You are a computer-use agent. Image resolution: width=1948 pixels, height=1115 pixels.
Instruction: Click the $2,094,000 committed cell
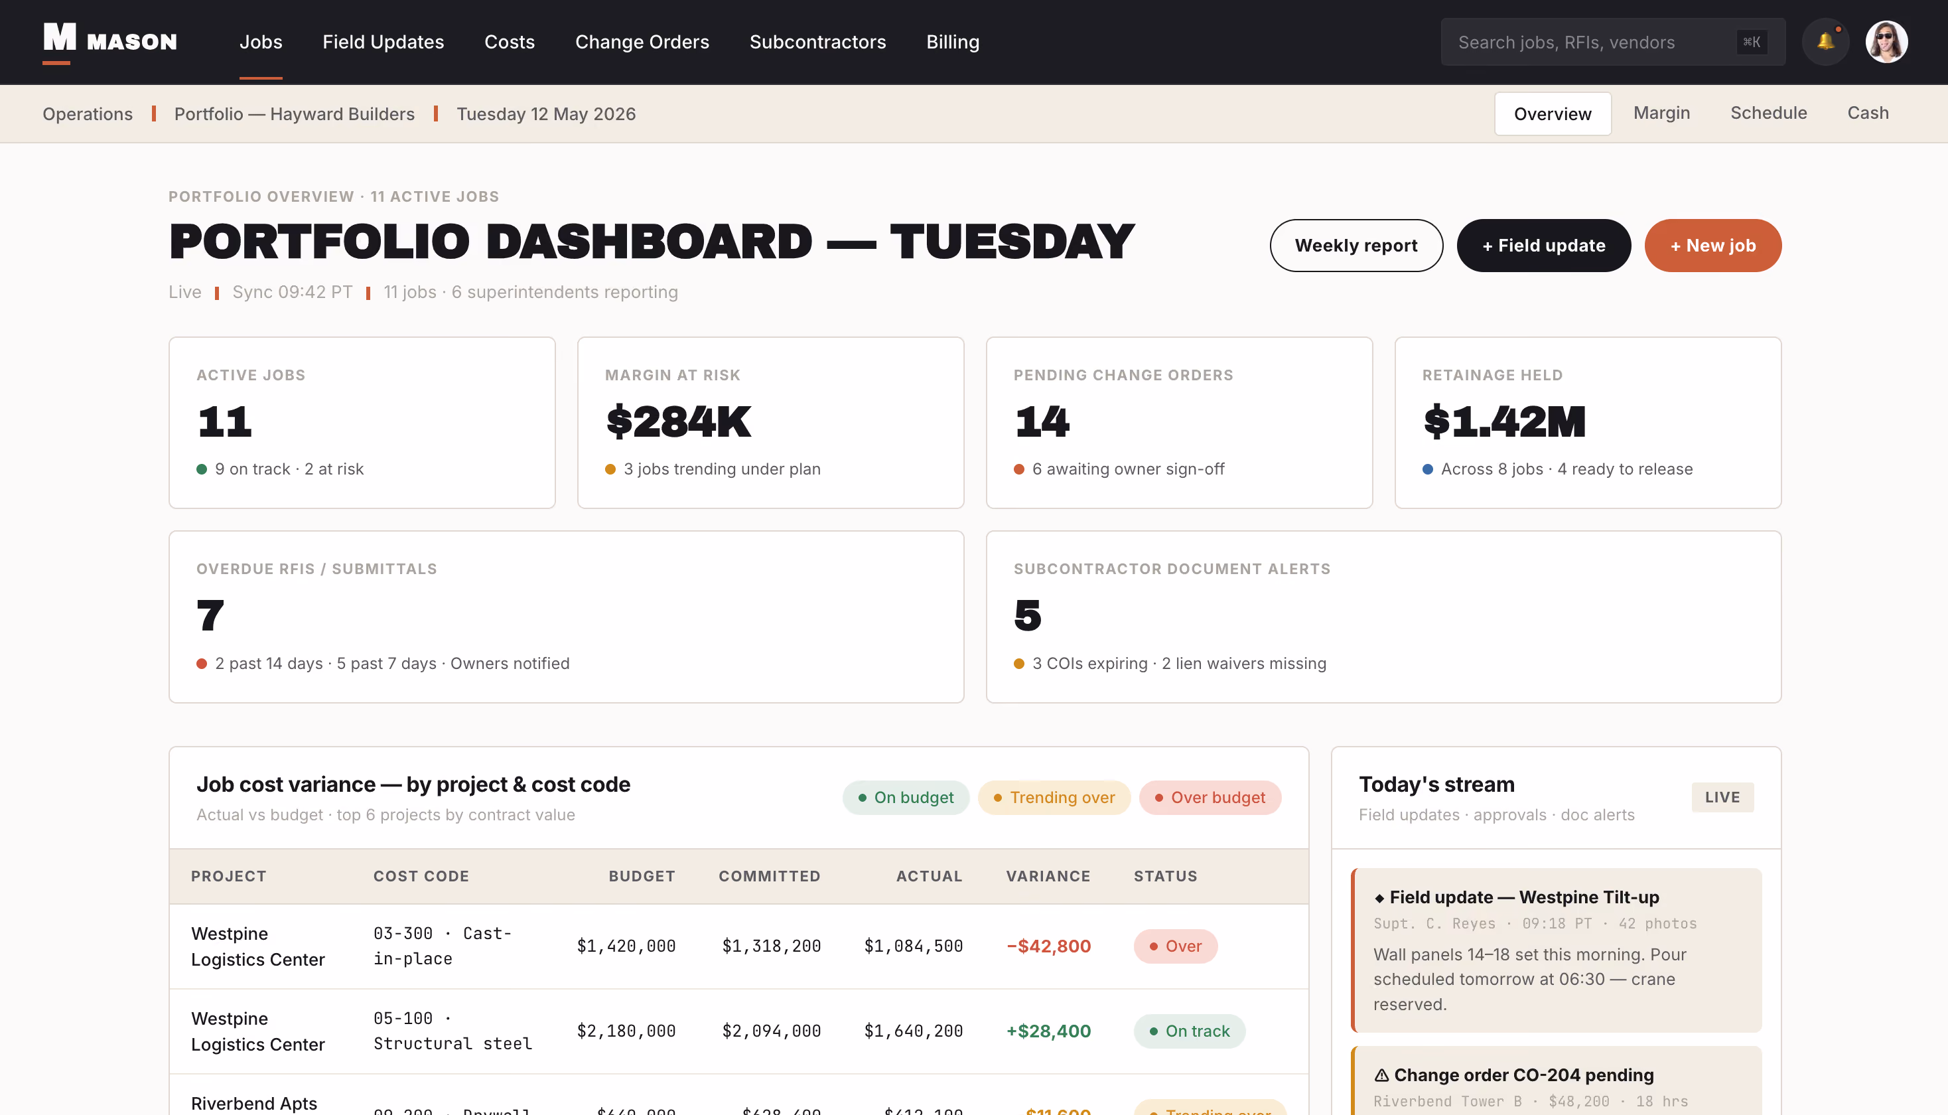[x=772, y=1031]
